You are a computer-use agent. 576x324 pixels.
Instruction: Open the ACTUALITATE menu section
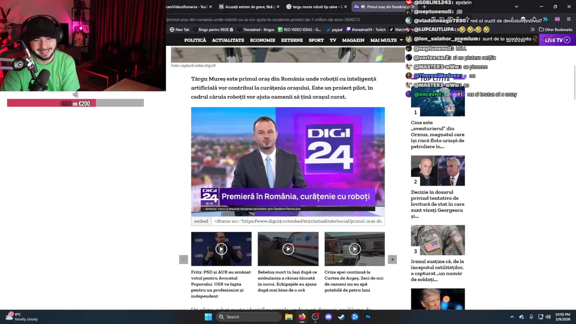(x=228, y=40)
